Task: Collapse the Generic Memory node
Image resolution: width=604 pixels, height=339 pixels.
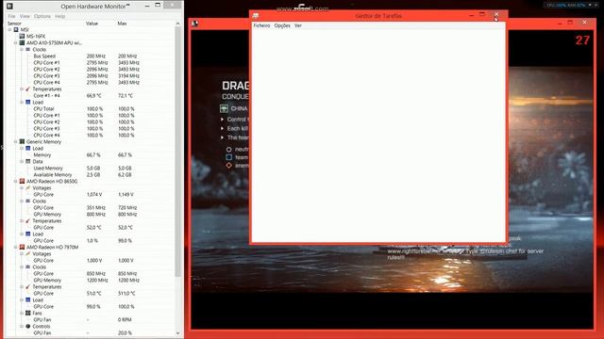Action: point(16,141)
